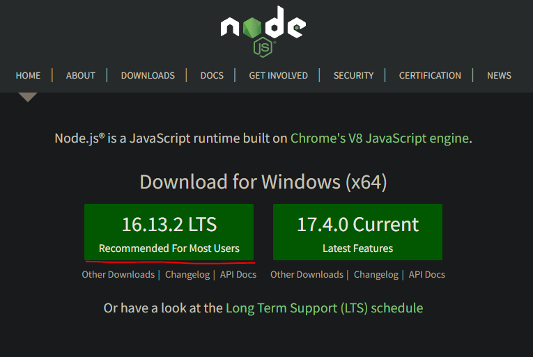This screenshot has height=357, width=533.
Task: Click the triangle indicator below HOME
Action: tap(28, 97)
